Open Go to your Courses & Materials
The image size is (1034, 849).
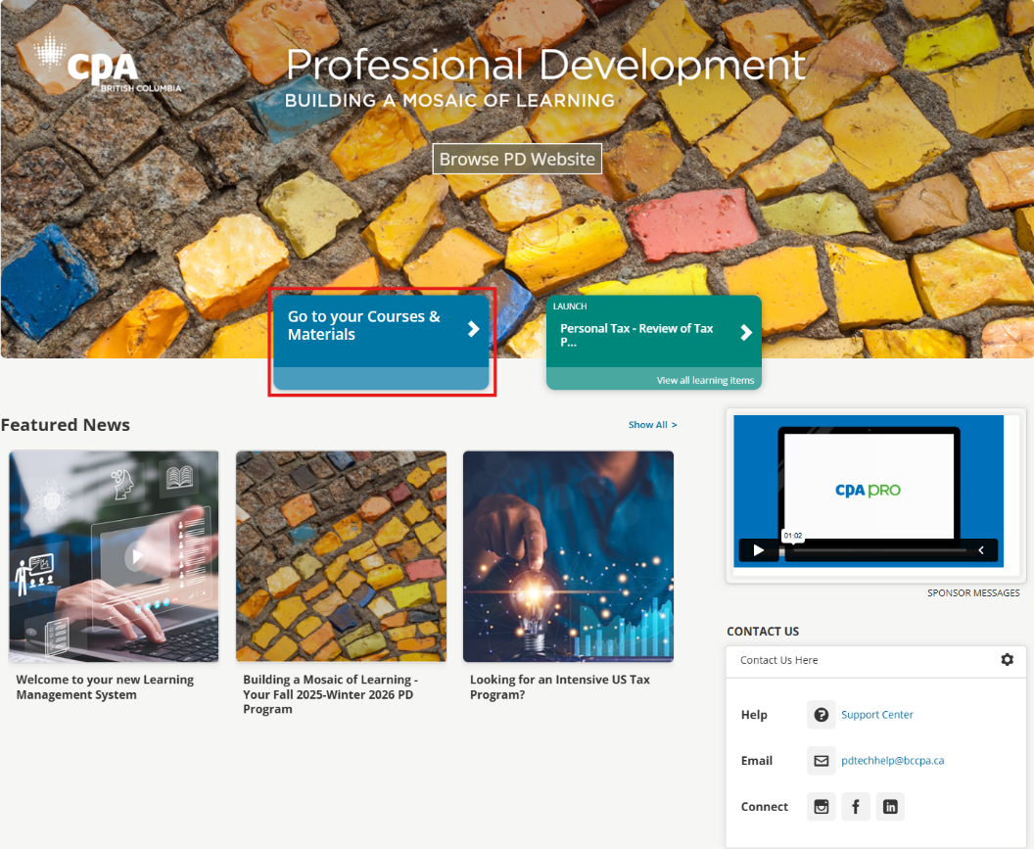pyautogui.click(x=364, y=326)
